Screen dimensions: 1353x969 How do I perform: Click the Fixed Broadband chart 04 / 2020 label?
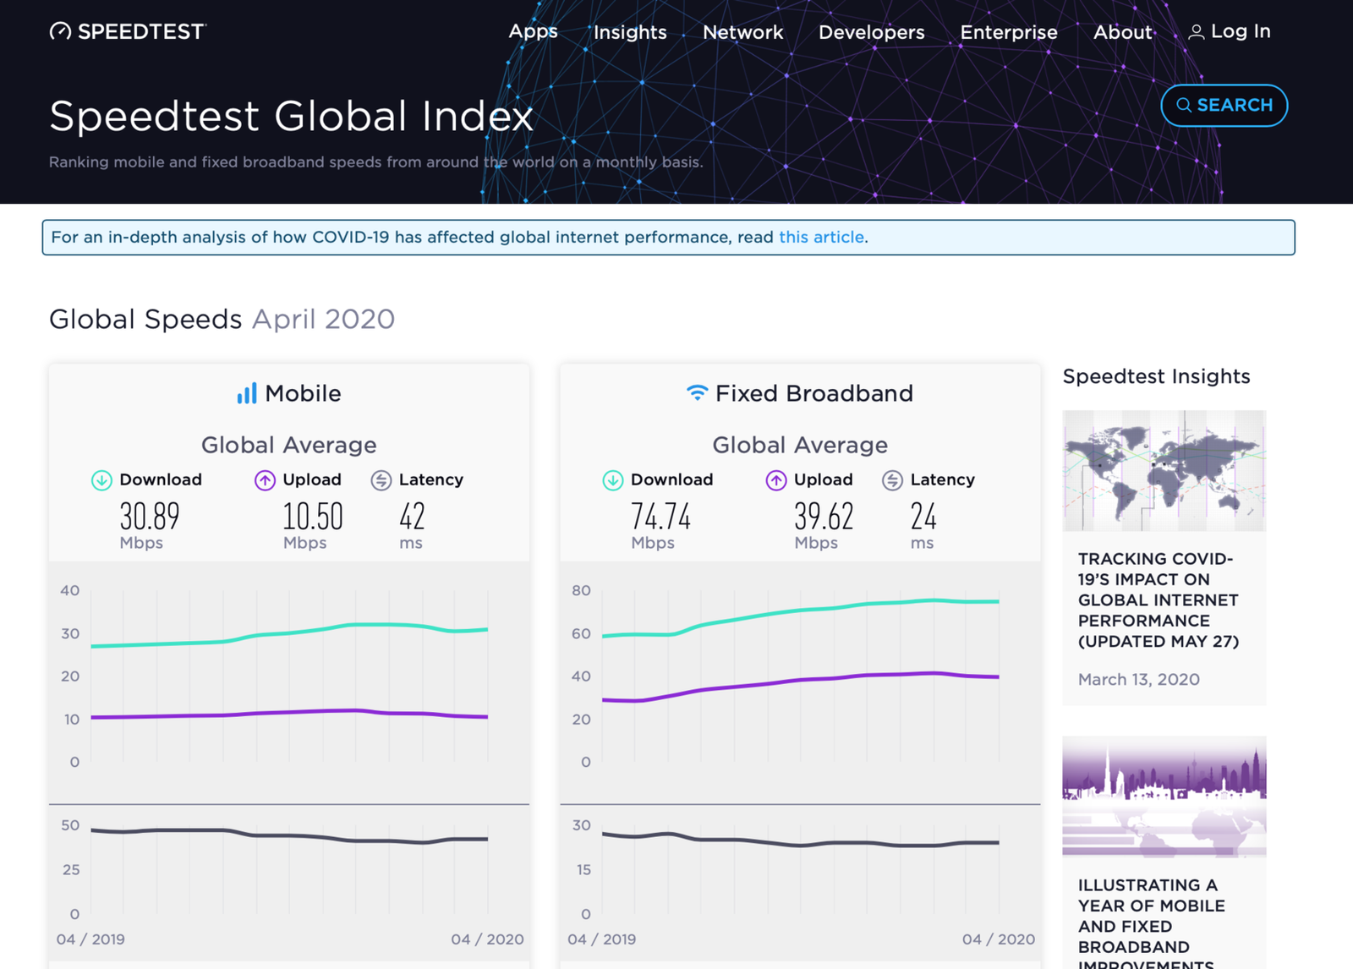click(x=999, y=939)
